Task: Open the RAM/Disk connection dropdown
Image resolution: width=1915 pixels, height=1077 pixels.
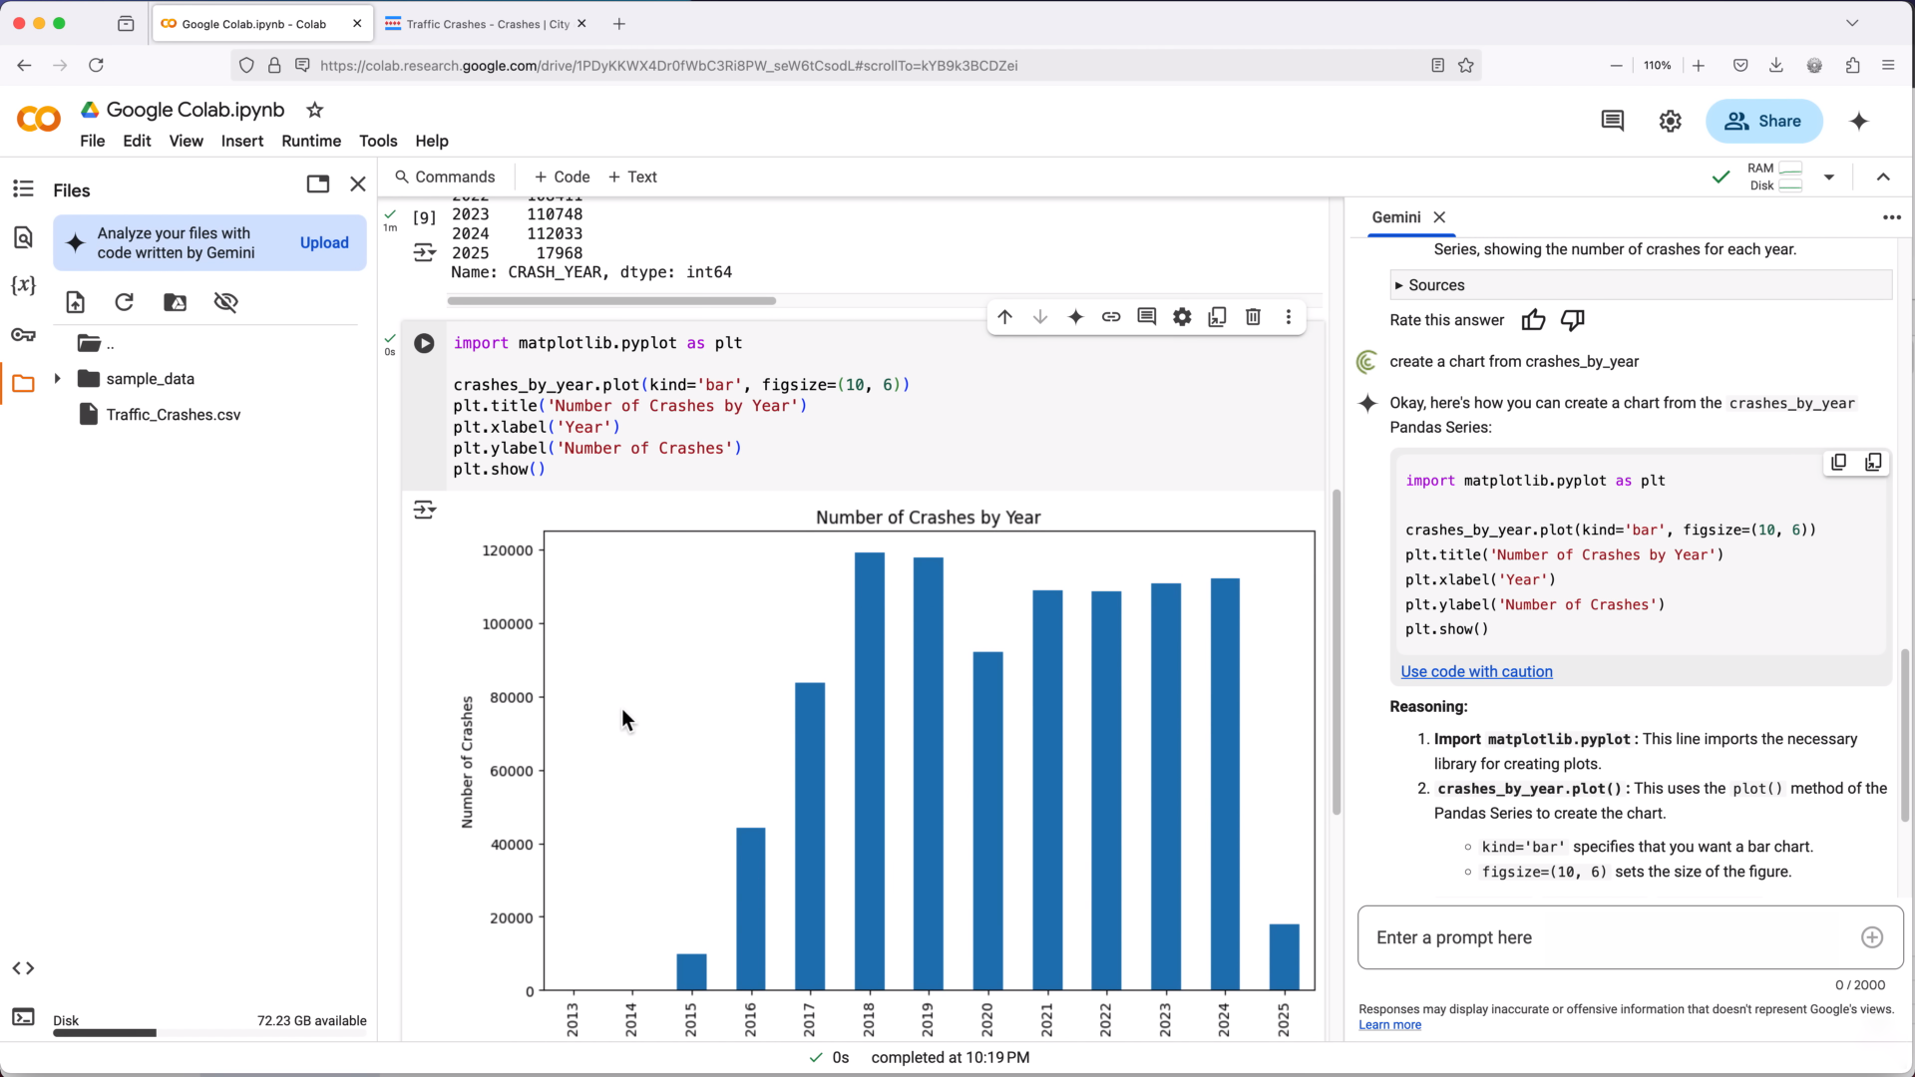Action: (1829, 178)
